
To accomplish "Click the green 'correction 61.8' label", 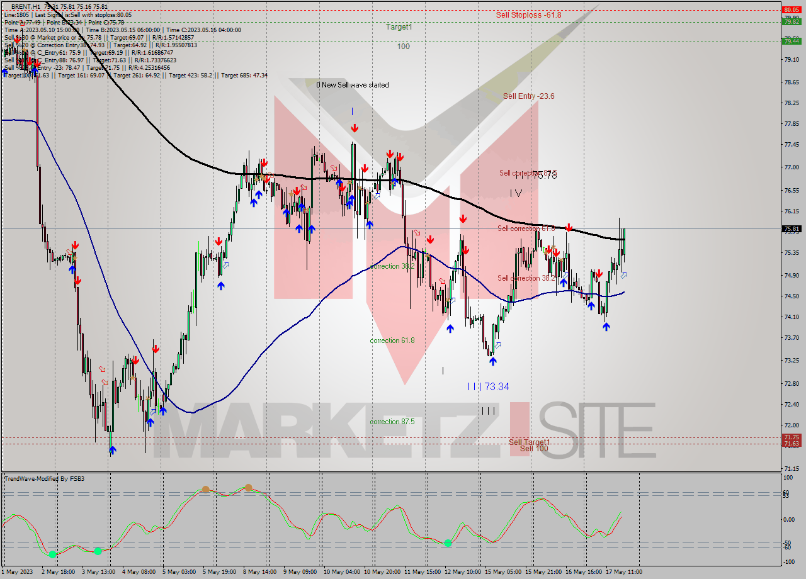I will click(x=392, y=340).
